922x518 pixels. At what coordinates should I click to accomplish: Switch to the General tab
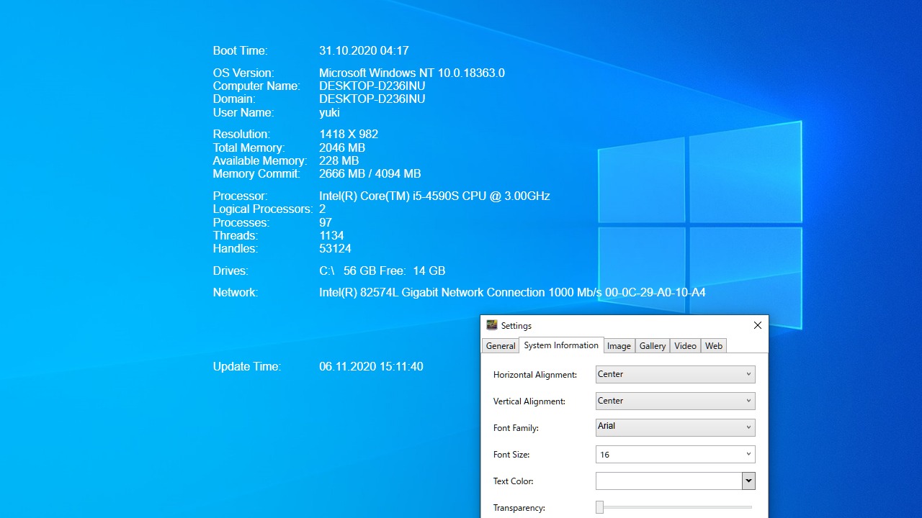(x=501, y=346)
